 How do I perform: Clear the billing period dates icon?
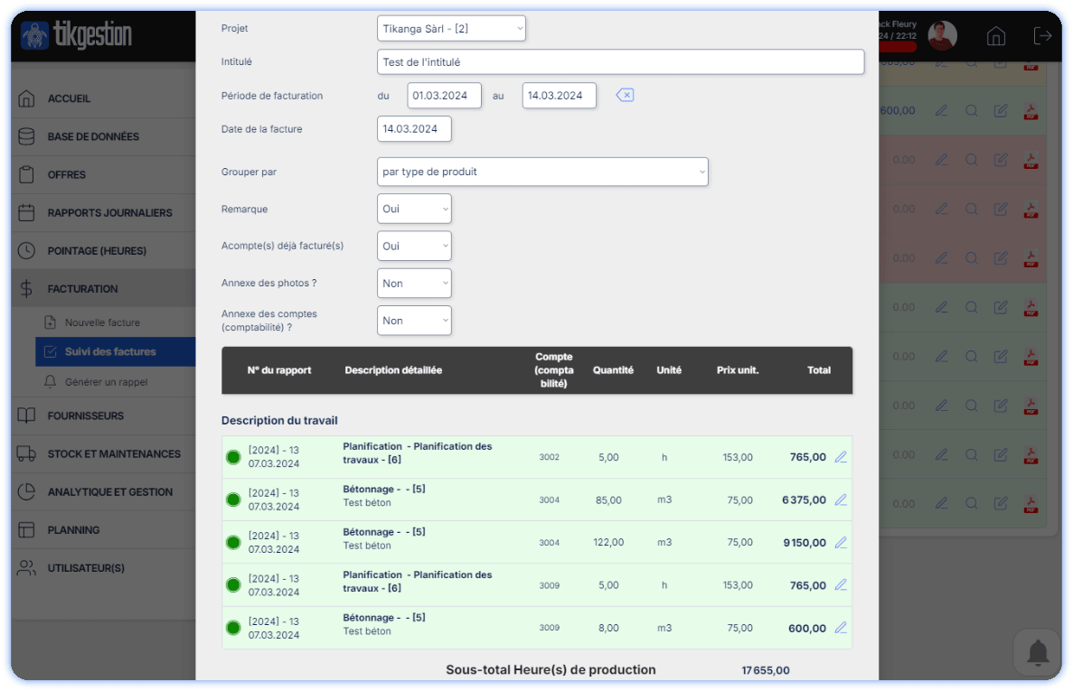(625, 96)
